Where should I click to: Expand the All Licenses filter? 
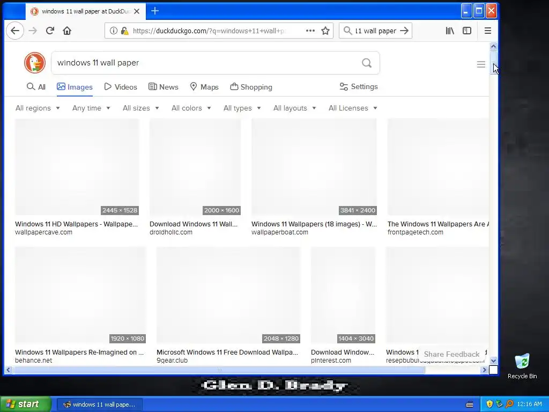point(353,108)
